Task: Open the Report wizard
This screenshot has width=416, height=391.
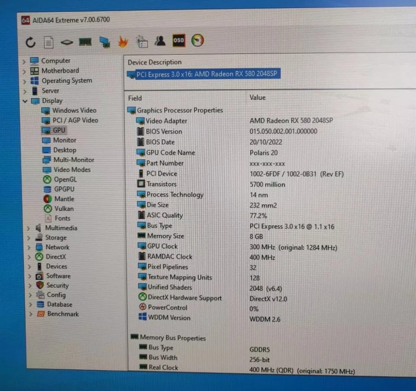Action: pos(49,42)
